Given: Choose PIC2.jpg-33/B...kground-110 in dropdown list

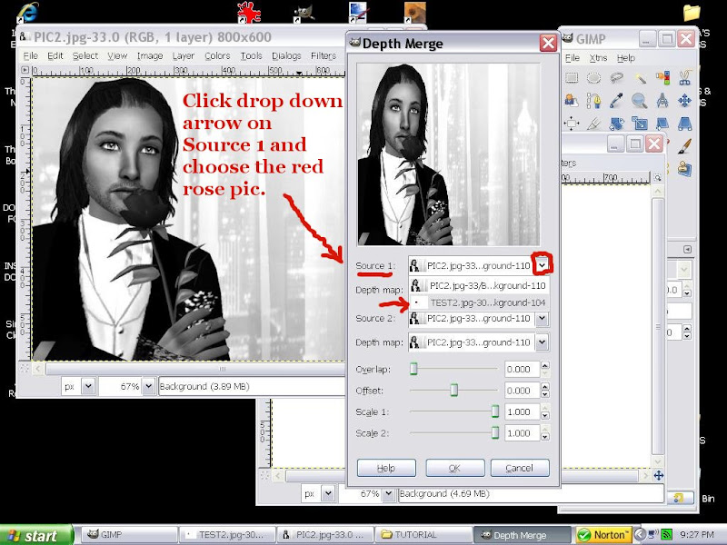Looking at the screenshot, I should pyautogui.click(x=479, y=285).
